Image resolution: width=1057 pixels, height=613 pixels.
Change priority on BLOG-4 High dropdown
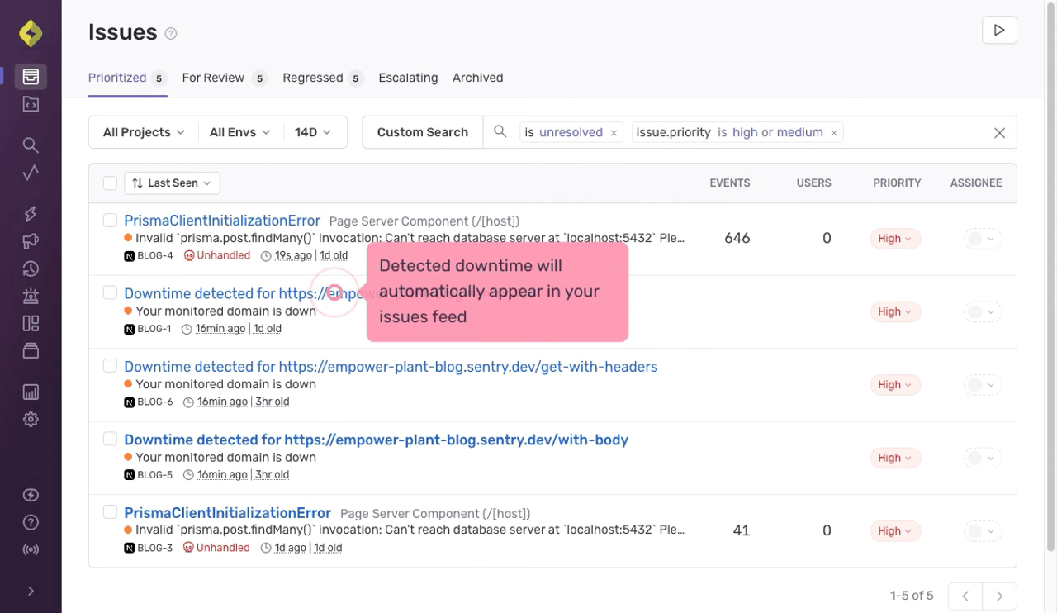point(895,239)
